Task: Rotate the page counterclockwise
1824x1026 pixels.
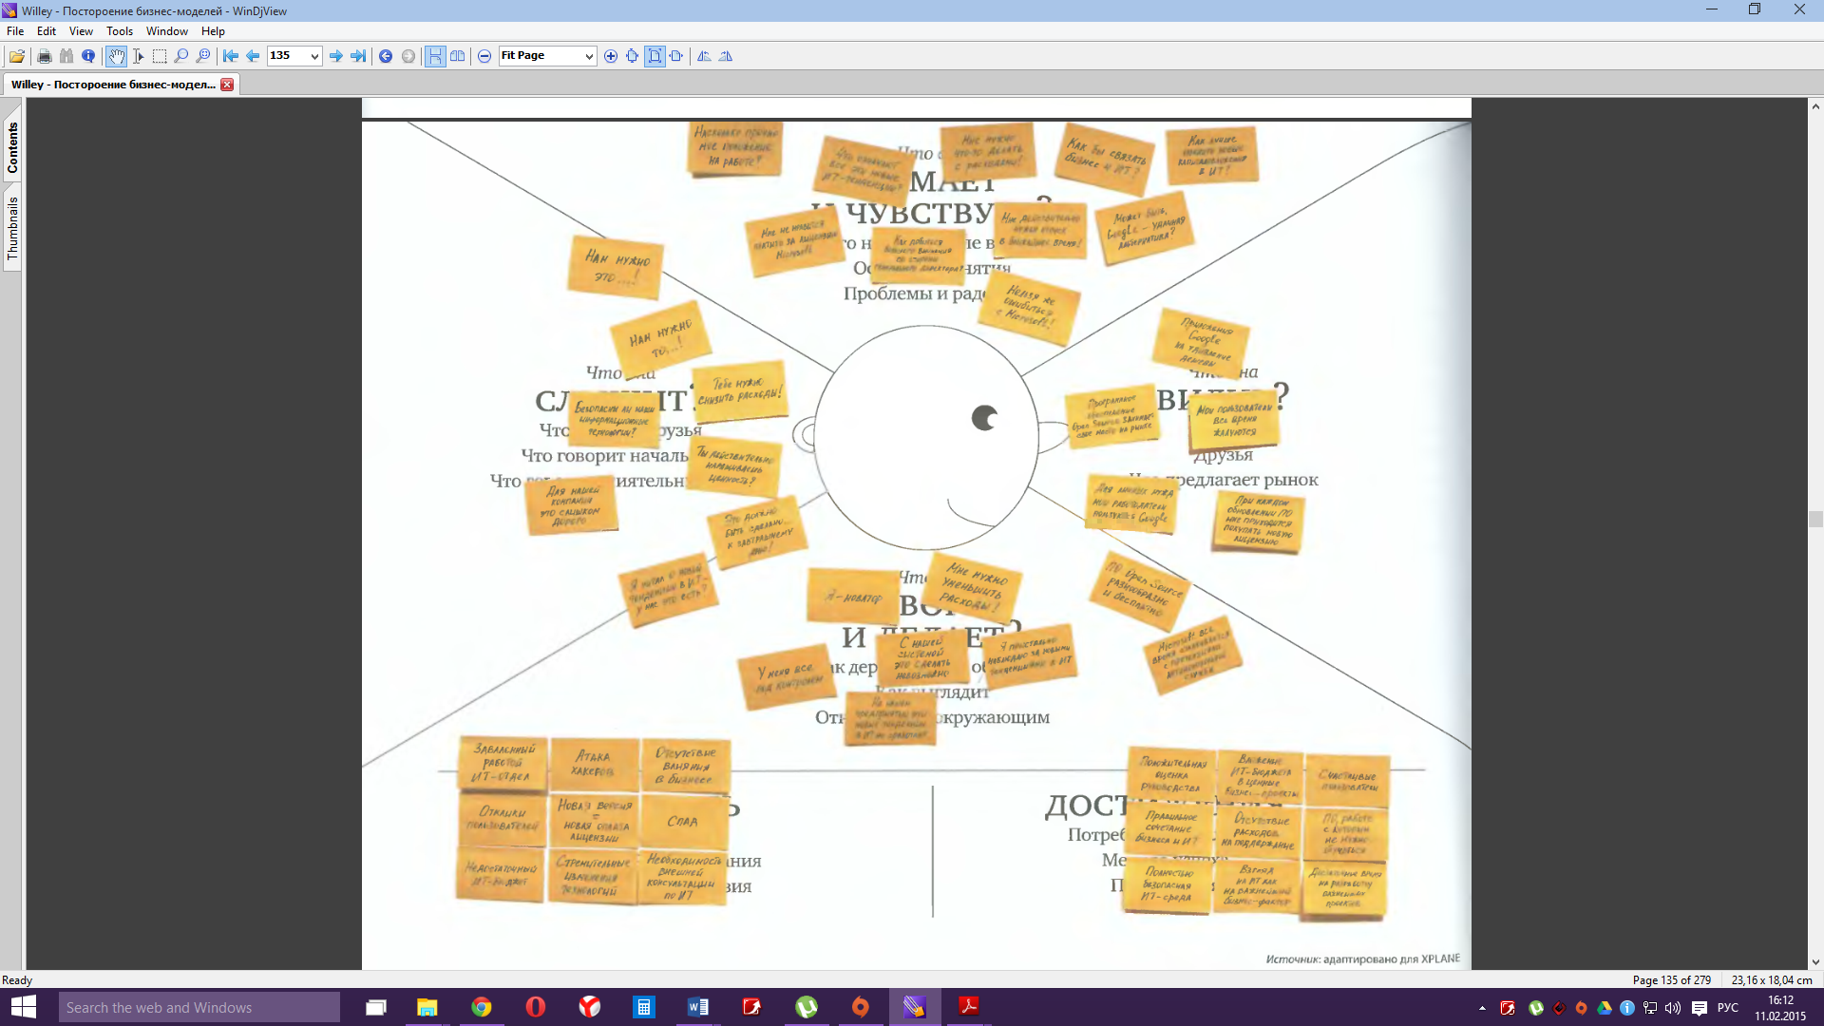Action: (x=704, y=56)
